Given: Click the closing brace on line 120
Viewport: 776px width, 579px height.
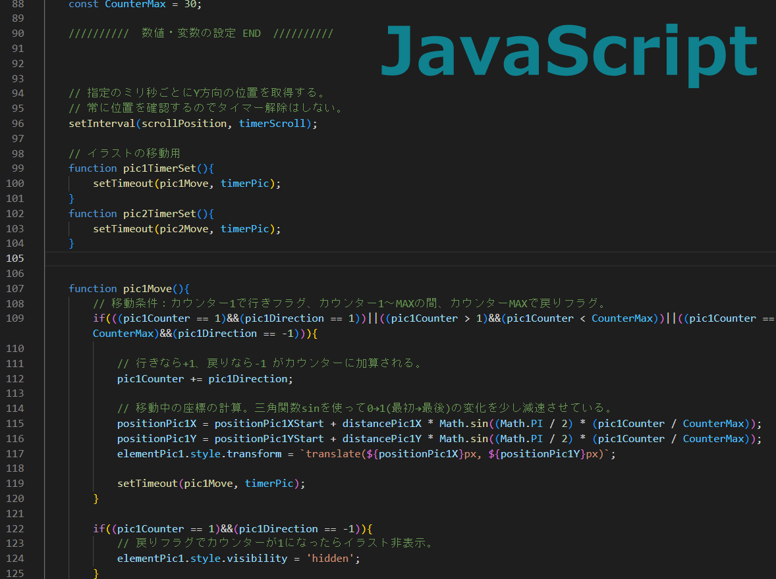Looking at the screenshot, I should coord(96,499).
